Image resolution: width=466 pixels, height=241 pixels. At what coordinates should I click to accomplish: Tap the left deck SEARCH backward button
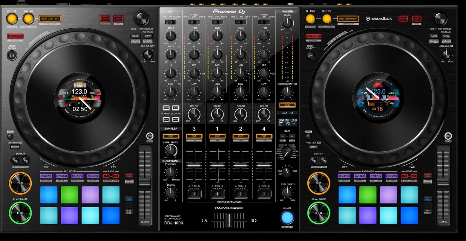point(15,160)
